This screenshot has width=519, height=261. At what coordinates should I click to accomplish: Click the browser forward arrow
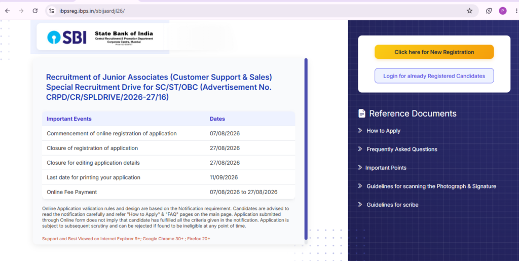click(x=21, y=11)
